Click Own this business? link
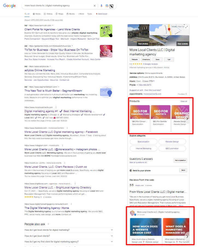Screen dimensions: 198x247 (x=153, y=90)
